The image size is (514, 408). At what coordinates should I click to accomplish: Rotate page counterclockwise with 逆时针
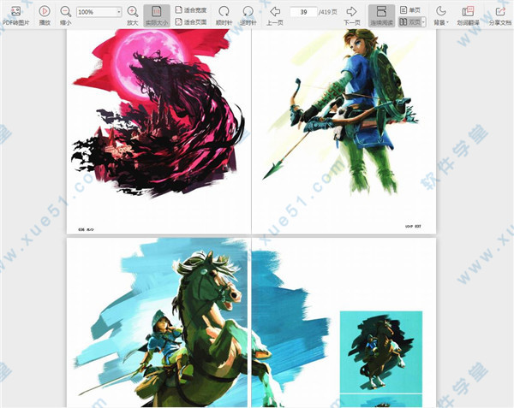point(248,15)
